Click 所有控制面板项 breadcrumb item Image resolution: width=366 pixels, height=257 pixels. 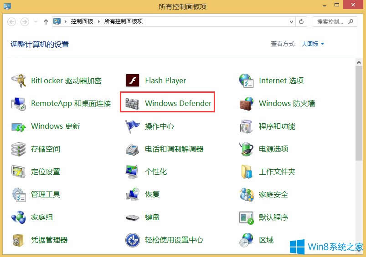[x=123, y=21]
